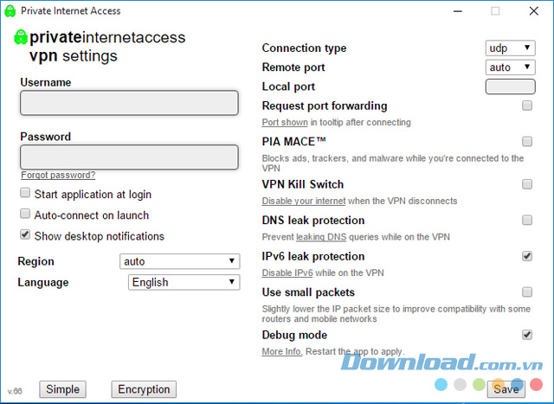Image resolution: width=554 pixels, height=404 pixels.
Task: Open the Encryption settings
Action: [144, 389]
